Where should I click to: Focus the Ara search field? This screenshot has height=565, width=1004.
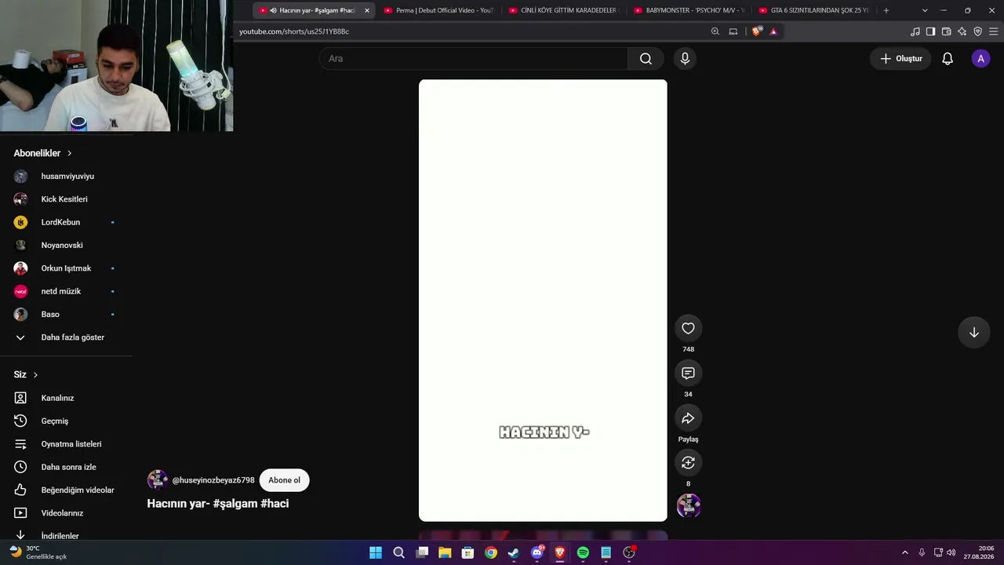[x=473, y=59]
